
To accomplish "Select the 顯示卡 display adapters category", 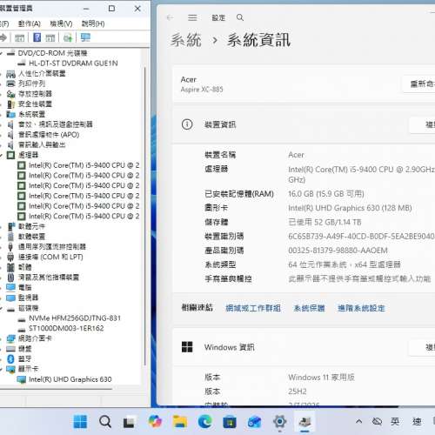I will coord(29,369).
